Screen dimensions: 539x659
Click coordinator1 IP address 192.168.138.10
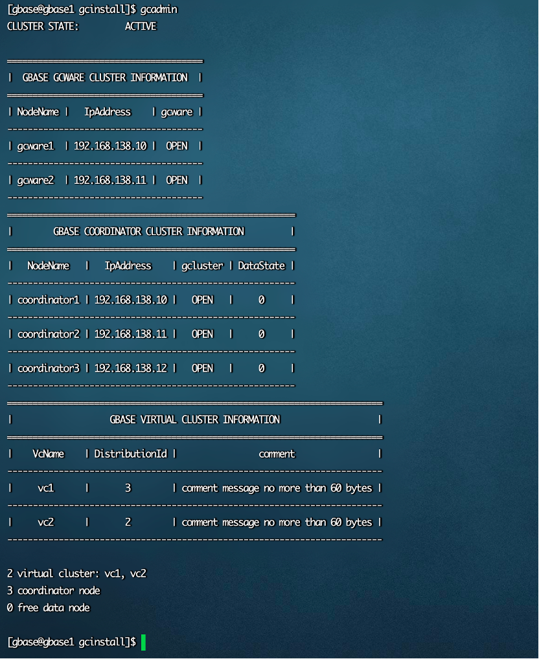pyautogui.click(x=131, y=300)
